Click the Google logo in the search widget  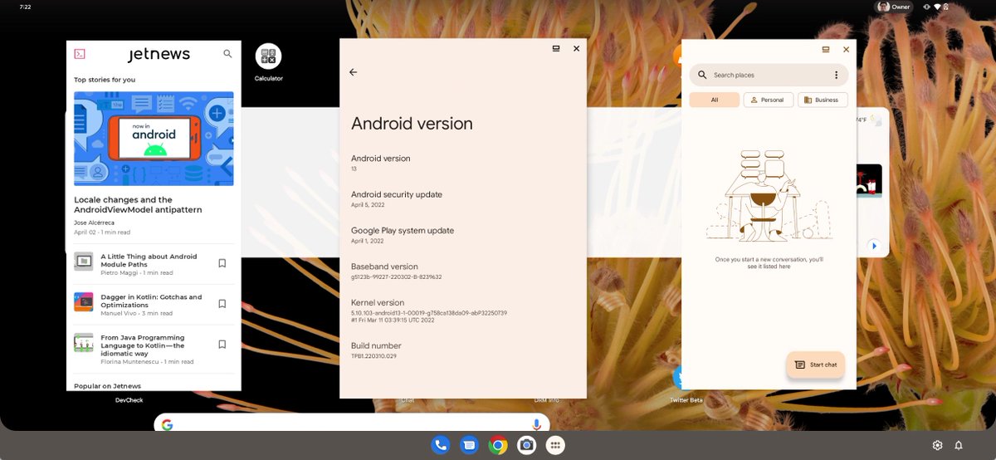coord(167,424)
